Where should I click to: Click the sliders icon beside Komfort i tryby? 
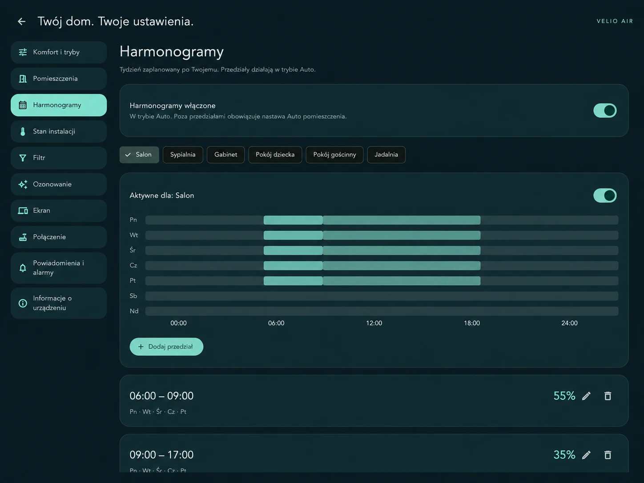pyautogui.click(x=23, y=52)
